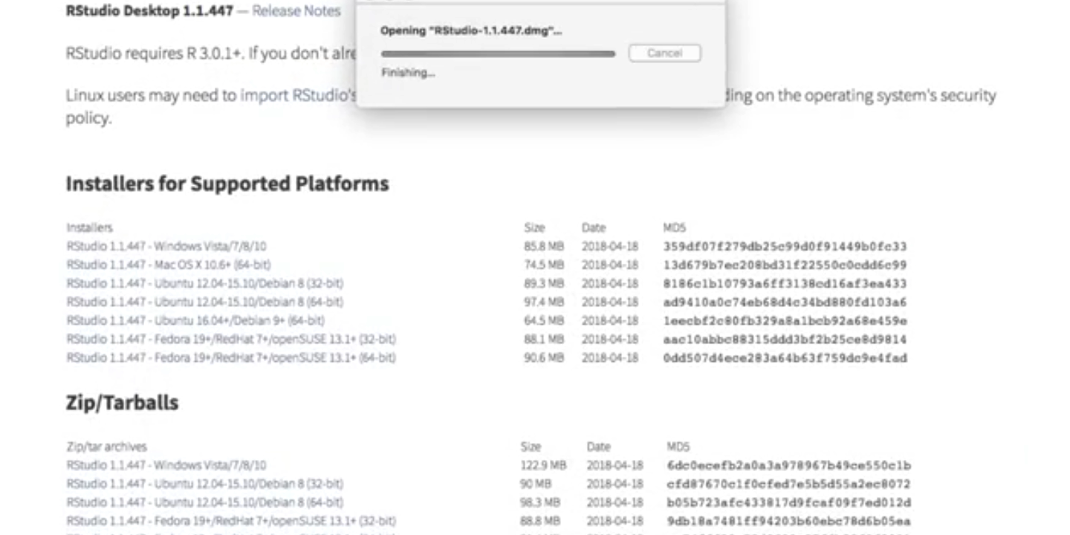Select MD5 hash starting with 359df07f
The height and width of the screenshot is (535, 1070).
click(x=785, y=246)
